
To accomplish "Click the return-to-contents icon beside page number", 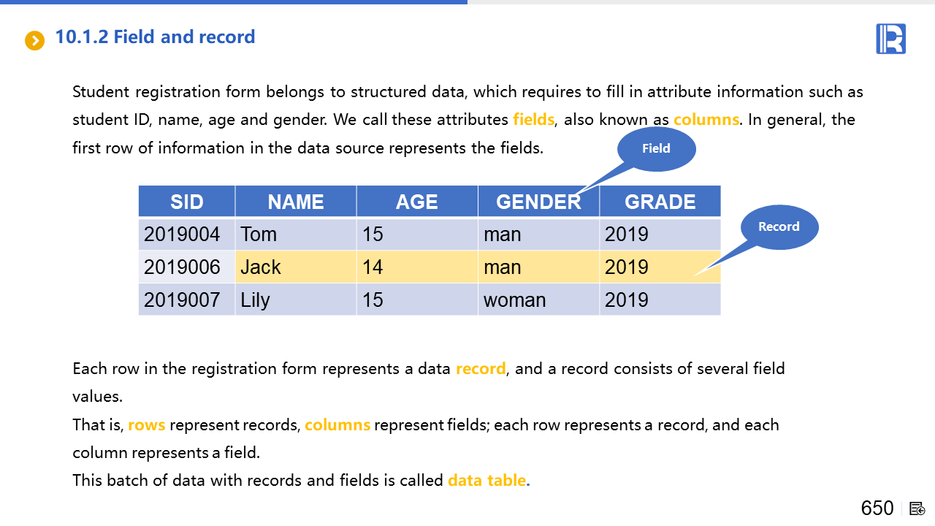I will pos(917,508).
